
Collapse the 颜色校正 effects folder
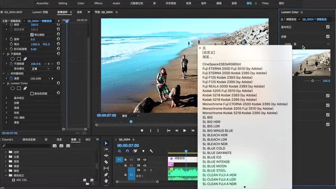tap(6, 175)
